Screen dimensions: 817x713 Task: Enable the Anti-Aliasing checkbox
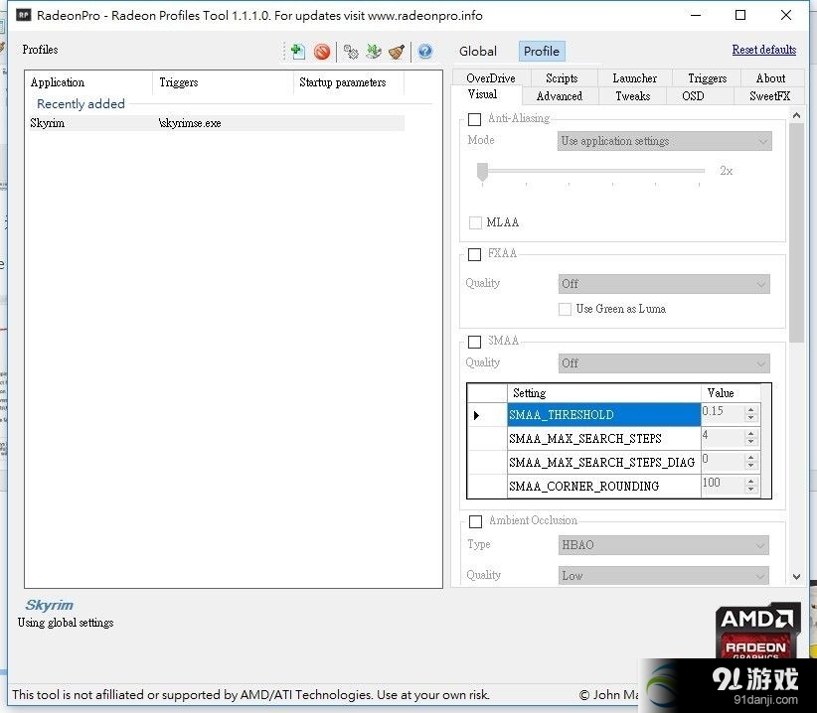click(474, 119)
